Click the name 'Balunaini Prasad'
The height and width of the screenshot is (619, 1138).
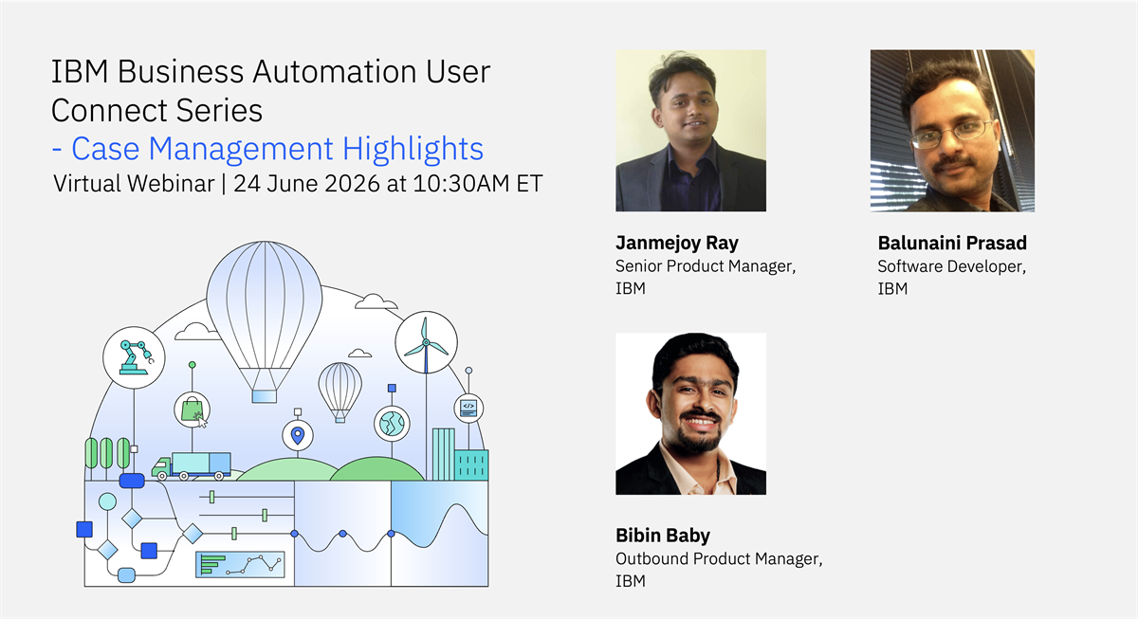952,244
